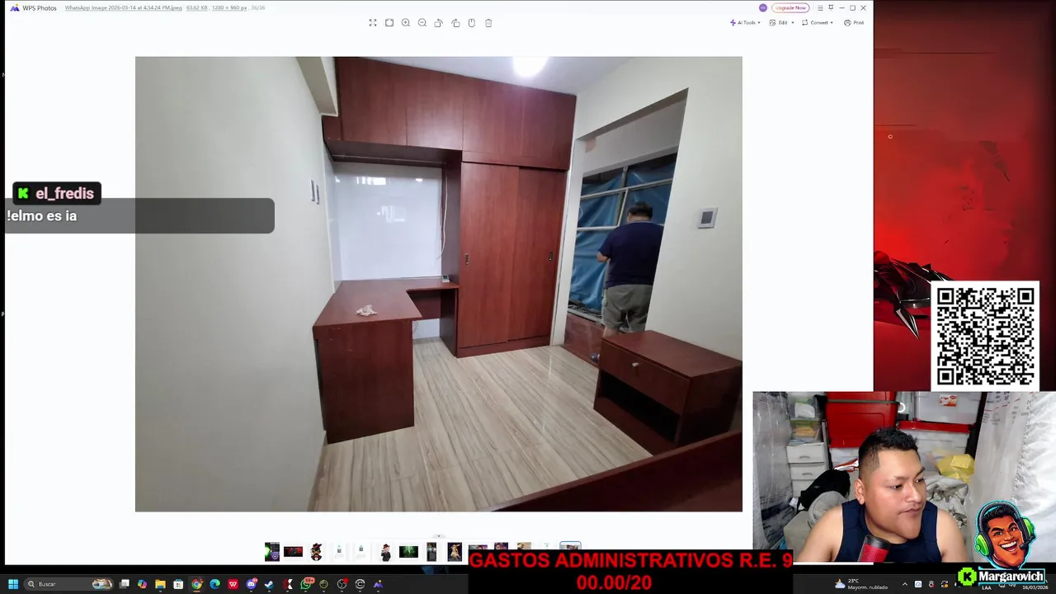
Task: Select the green matrix-style thumbnail
Action: (x=408, y=552)
